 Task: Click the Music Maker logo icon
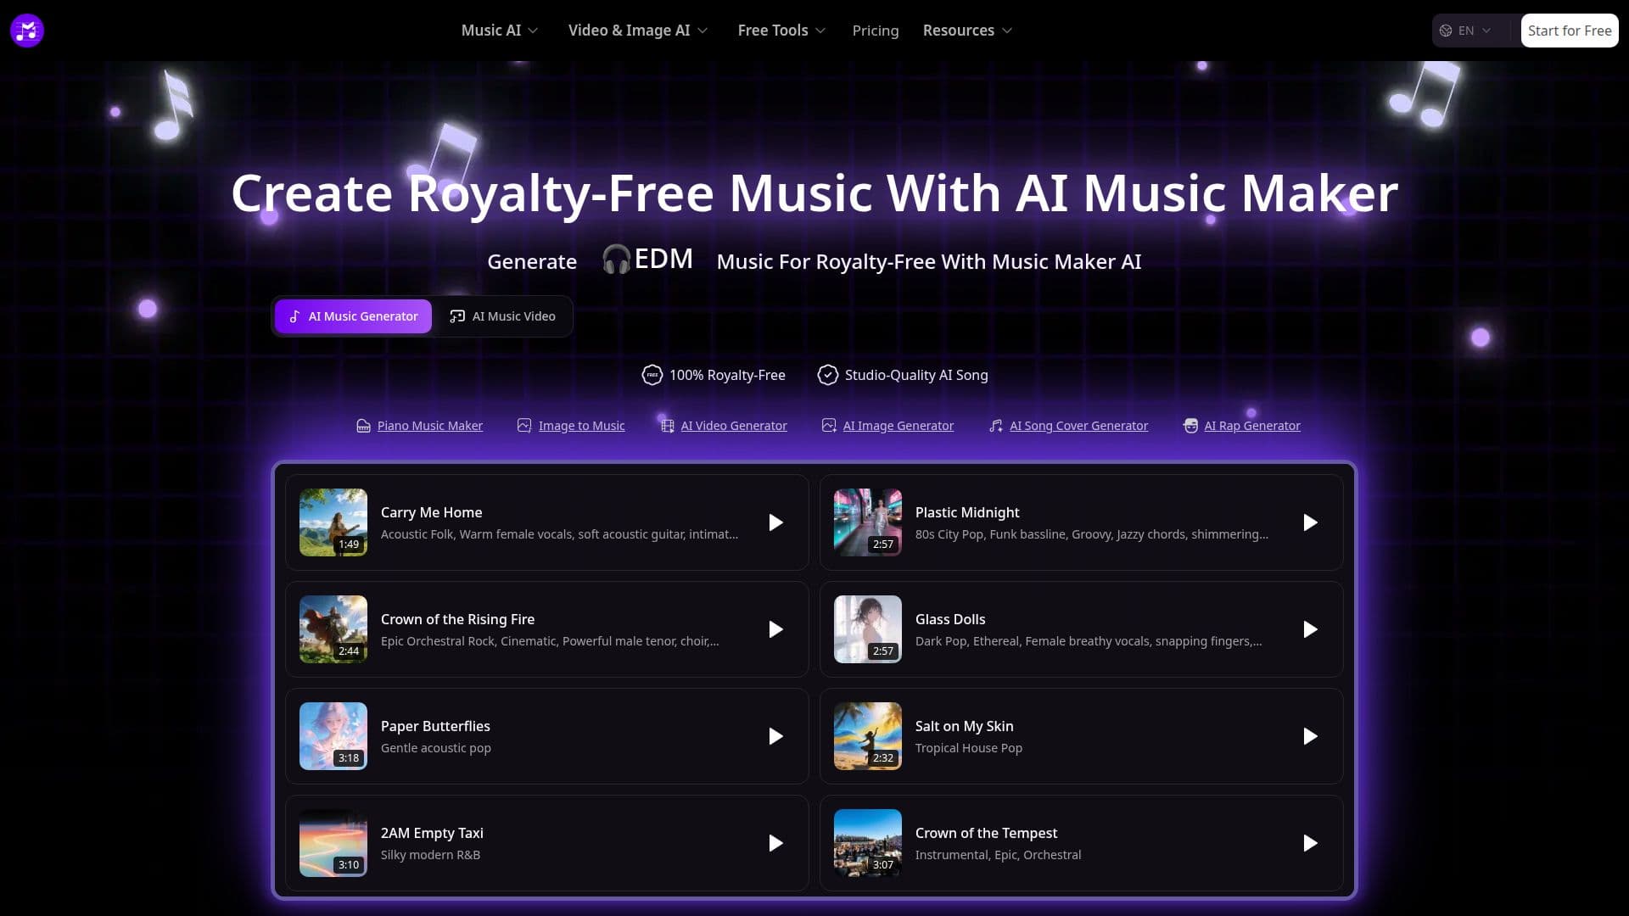(27, 31)
